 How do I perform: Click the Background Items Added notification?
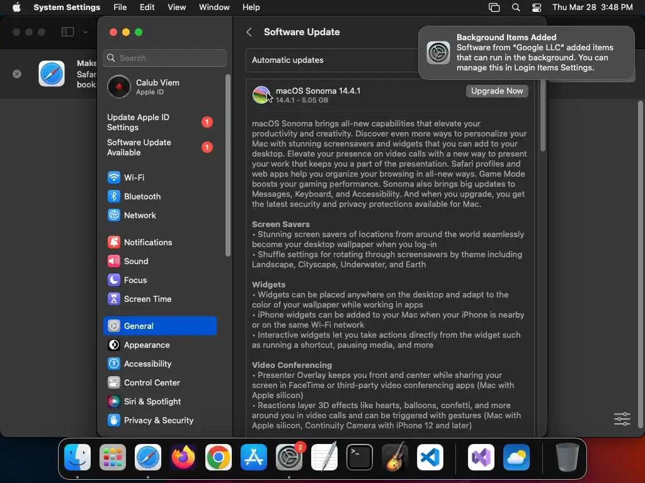tap(527, 53)
